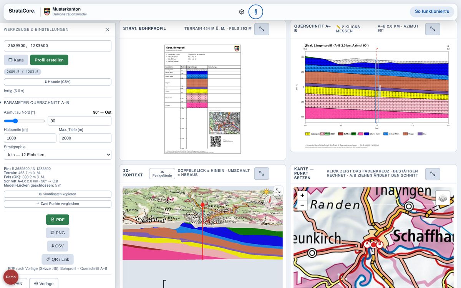Click the Musterkanton coat of arms

[x=47, y=12]
